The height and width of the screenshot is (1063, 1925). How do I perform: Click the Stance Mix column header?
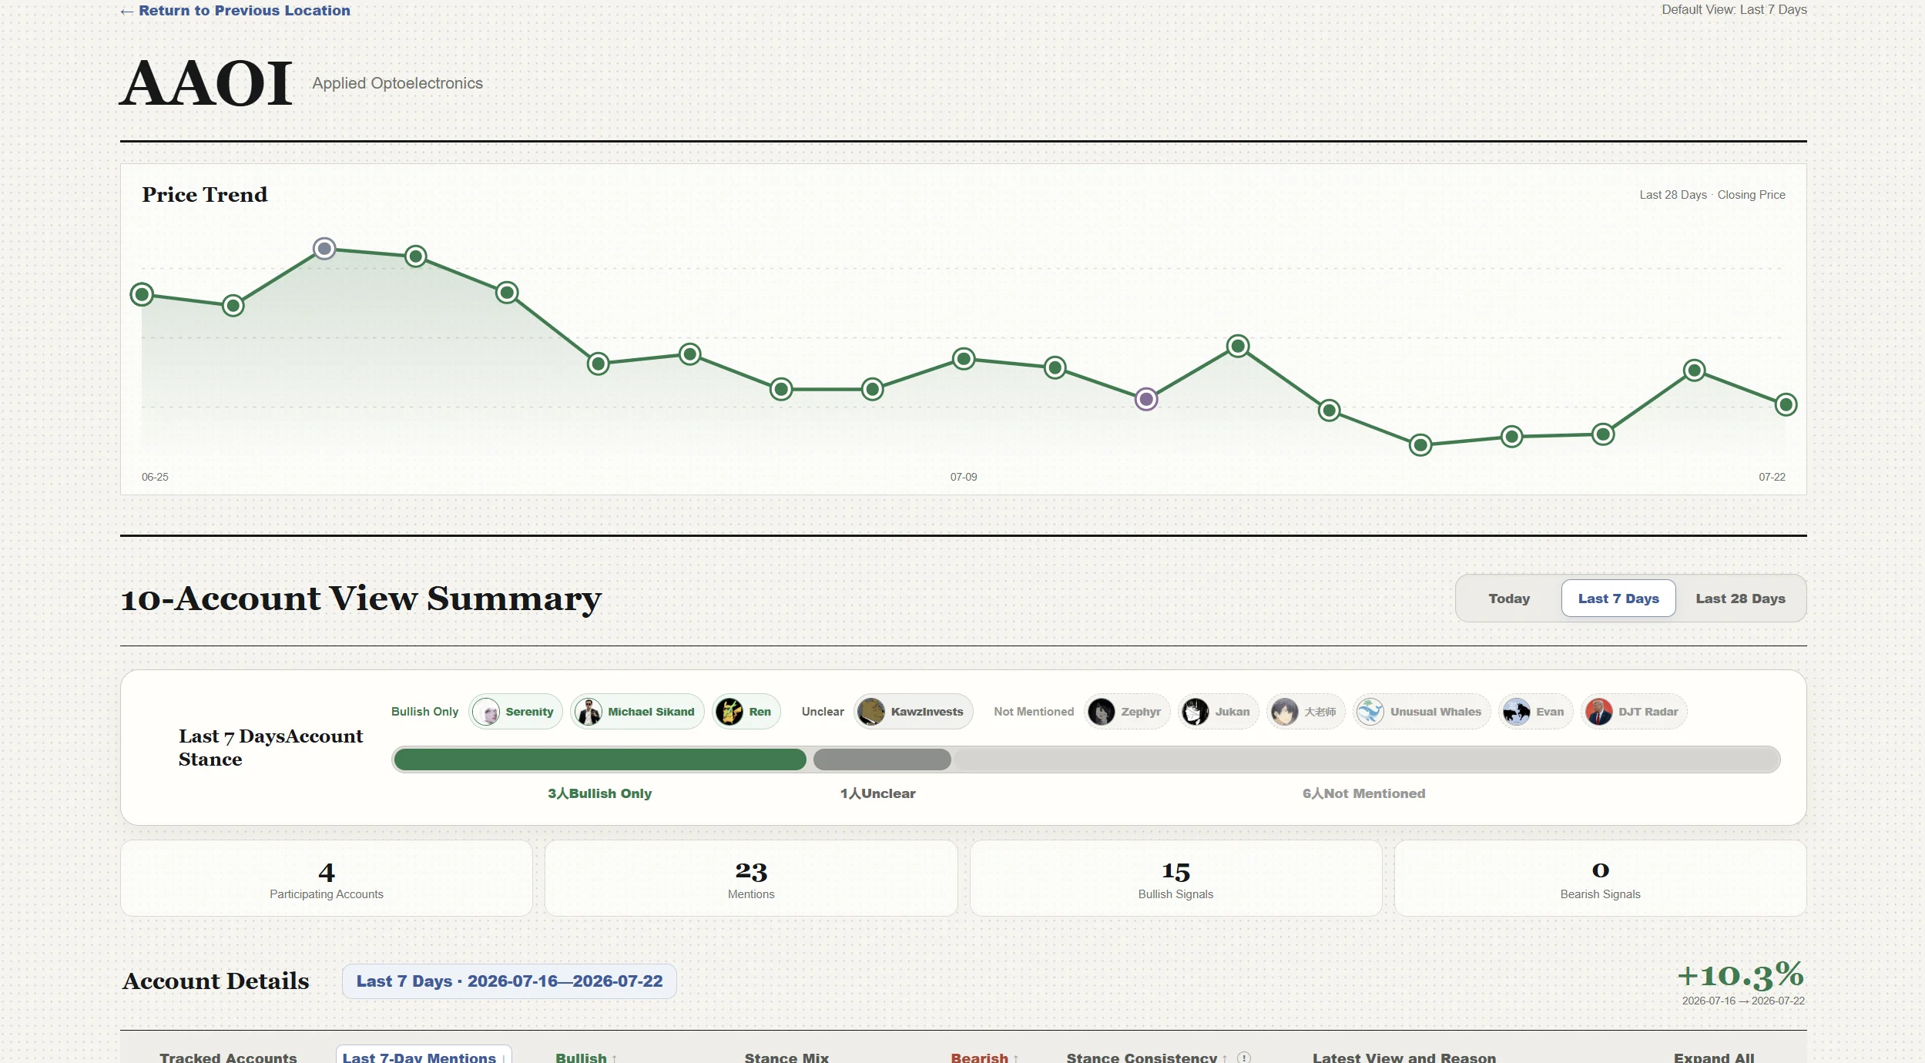click(786, 1058)
